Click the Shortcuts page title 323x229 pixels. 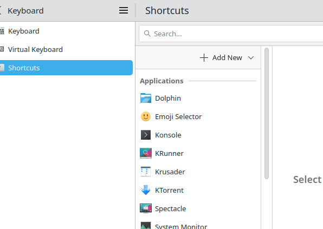[167, 10]
